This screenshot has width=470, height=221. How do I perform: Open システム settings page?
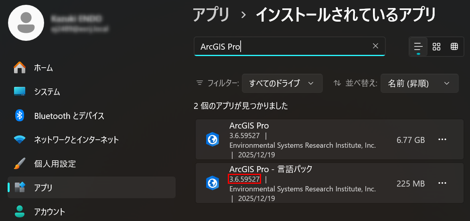coord(47,92)
